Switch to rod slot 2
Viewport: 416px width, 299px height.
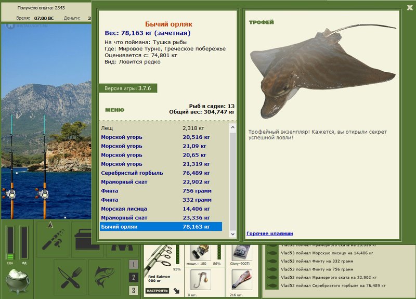(x=134, y=278)
